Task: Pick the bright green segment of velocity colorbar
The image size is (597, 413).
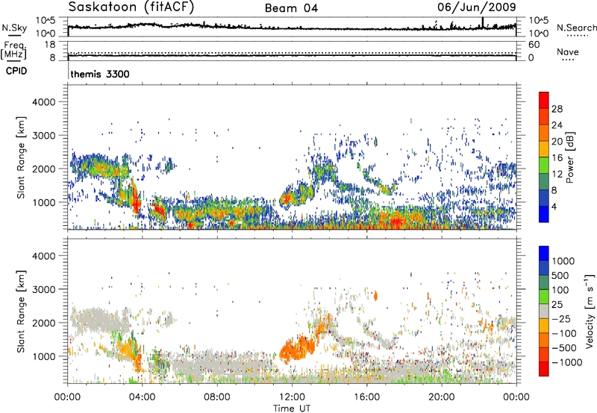Action: click(544, 297)
